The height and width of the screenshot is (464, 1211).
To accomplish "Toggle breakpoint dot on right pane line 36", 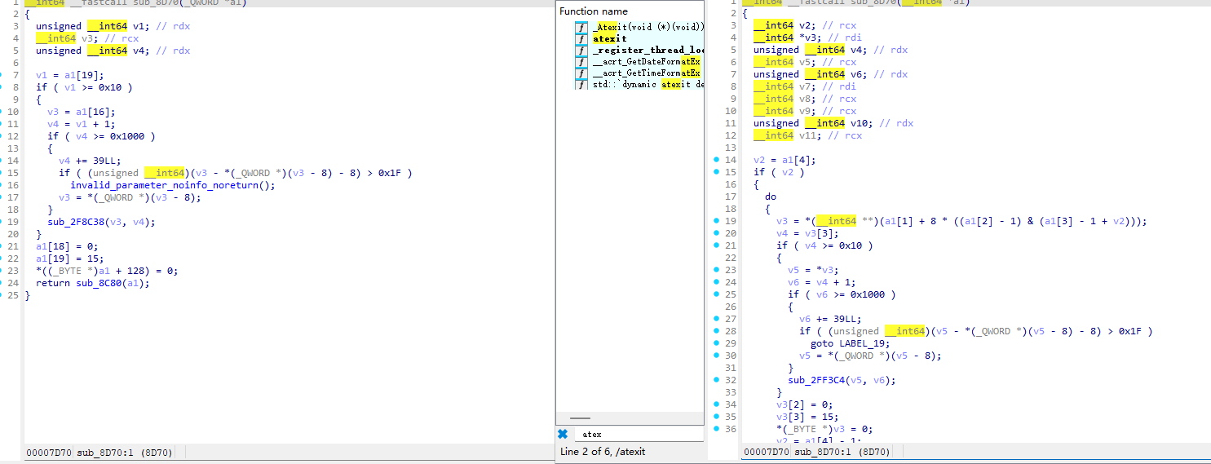I will tap(716, 429).
